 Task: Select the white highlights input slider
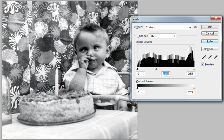pyautogui.click(x=194, y=69)
